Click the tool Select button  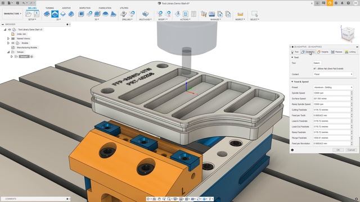click(317, 63)
